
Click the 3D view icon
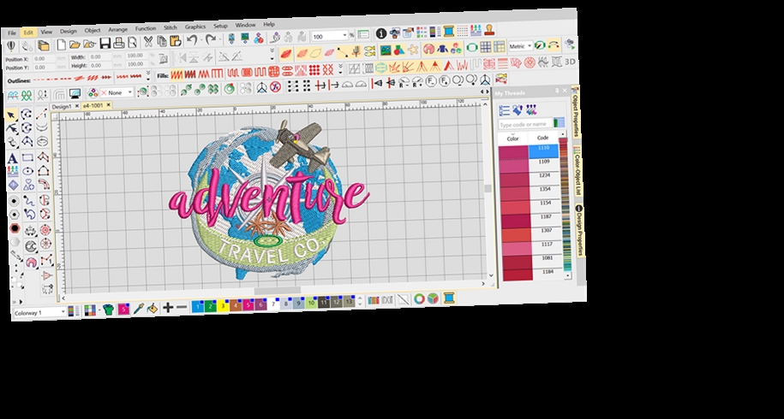[x=570, y=62]
